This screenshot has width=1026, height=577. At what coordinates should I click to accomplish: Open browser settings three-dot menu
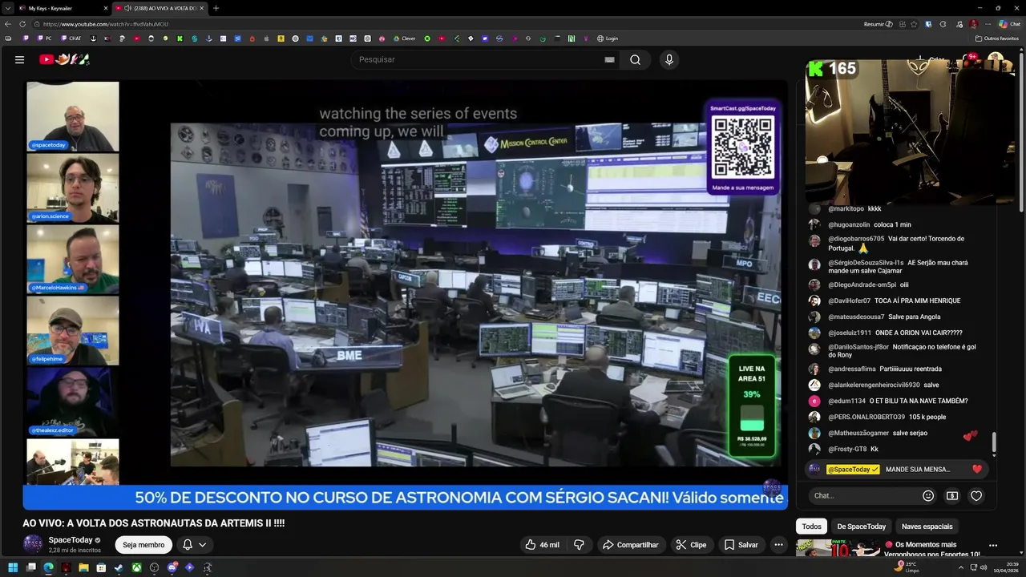click(988, 24)
